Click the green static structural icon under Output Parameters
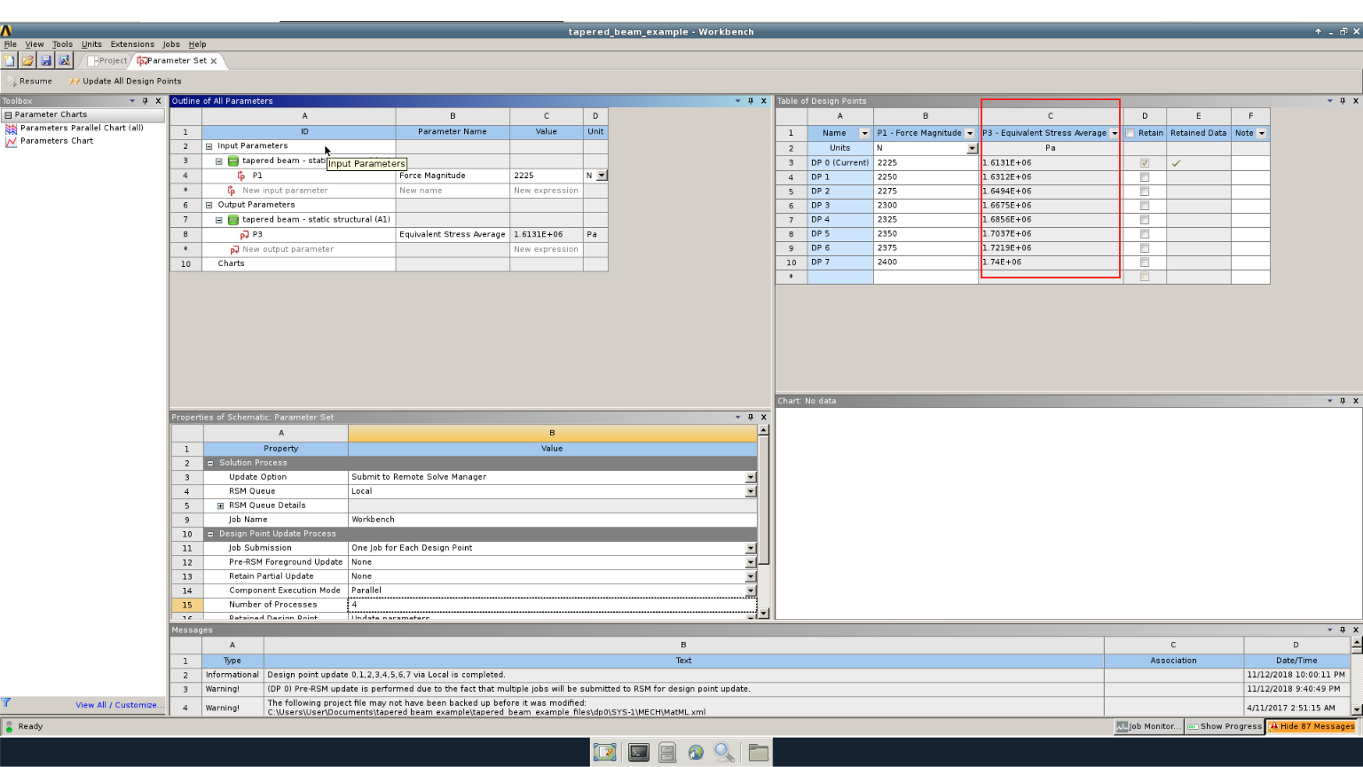Image resolution: width=1363 pixels, height=767 pixels. pyautogui.click(x=233, y=220)
